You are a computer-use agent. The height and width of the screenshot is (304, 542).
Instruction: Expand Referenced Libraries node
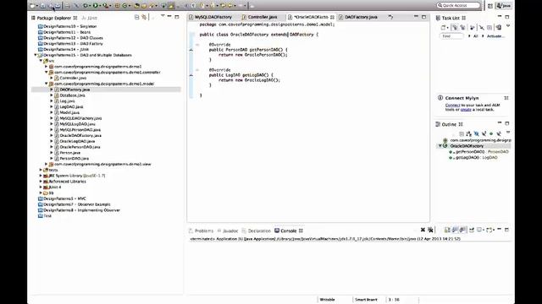pyautogui.click(x=41, y=182)
